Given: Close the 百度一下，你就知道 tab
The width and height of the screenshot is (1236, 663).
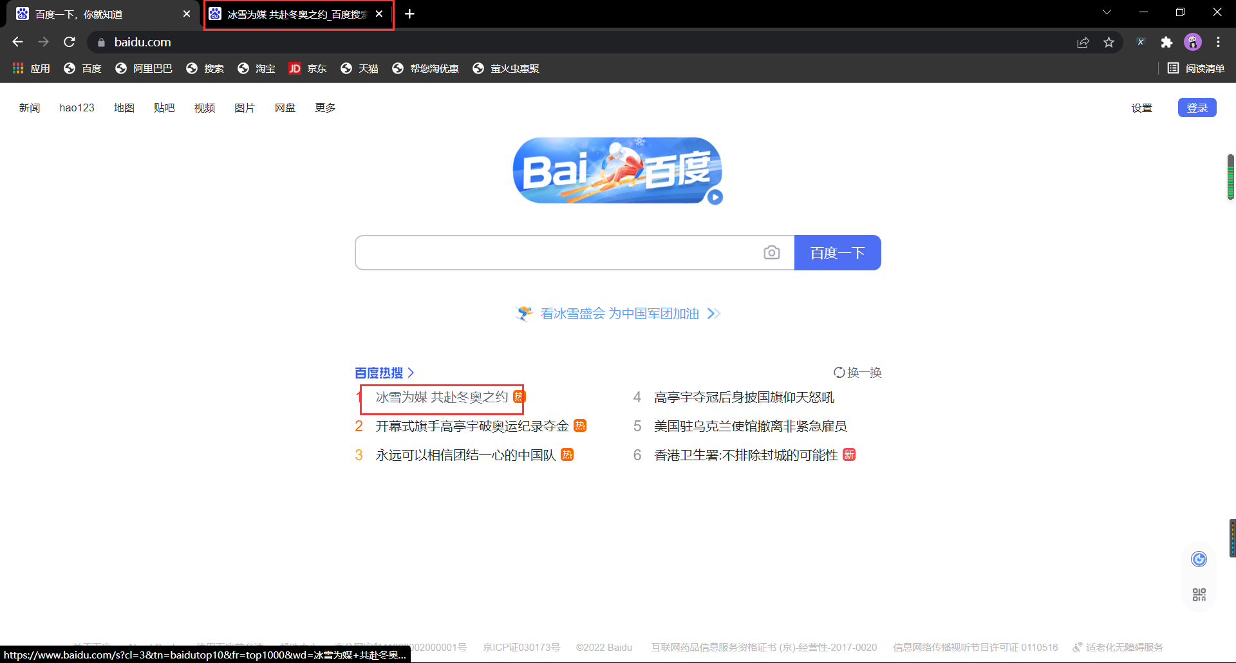Looking at the screenshot, I should tap(187, 14).
